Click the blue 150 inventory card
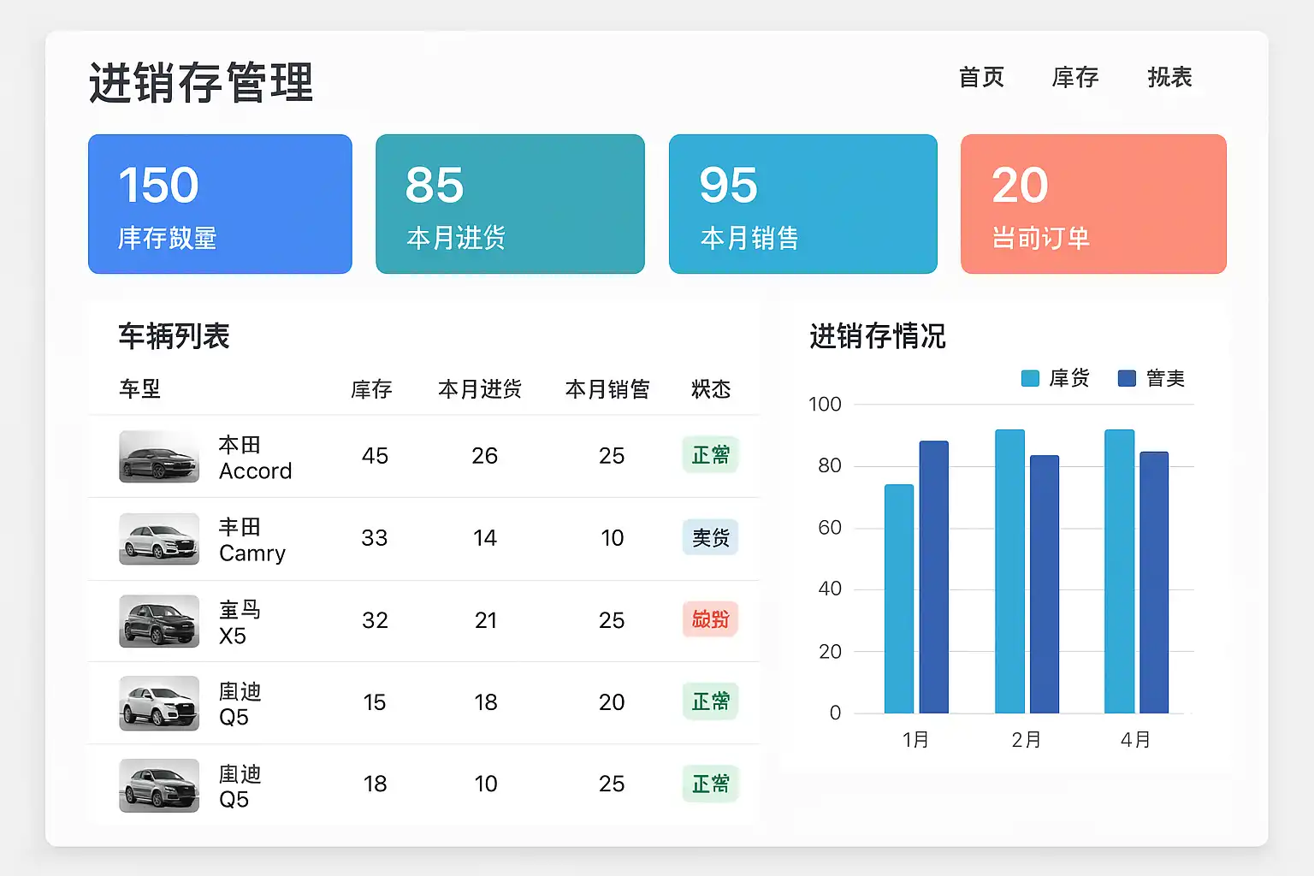The height and width of the screenshot is (876, 1314). click(220, 204)
